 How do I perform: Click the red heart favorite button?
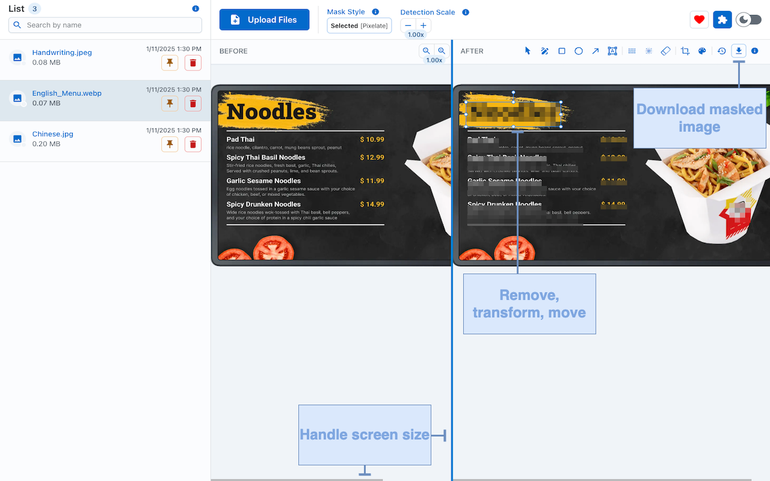pyautogui.click(x=699, y=20)
